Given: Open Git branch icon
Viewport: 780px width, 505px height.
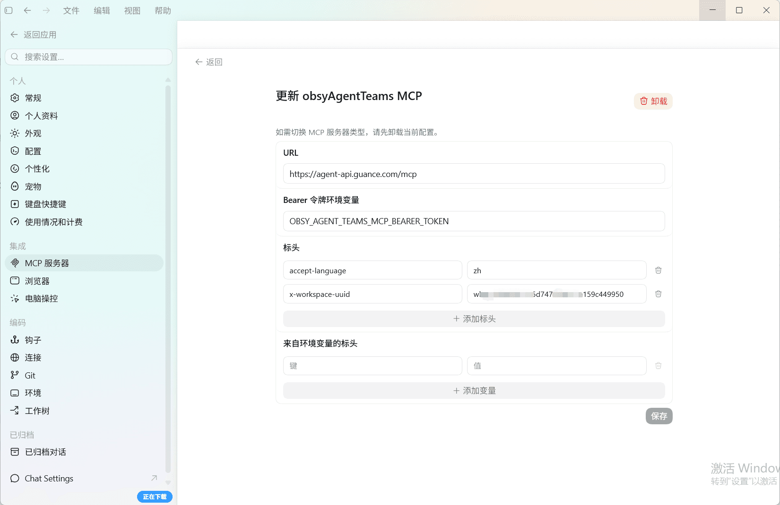Looking at the screenshot, I should (15, 375).
